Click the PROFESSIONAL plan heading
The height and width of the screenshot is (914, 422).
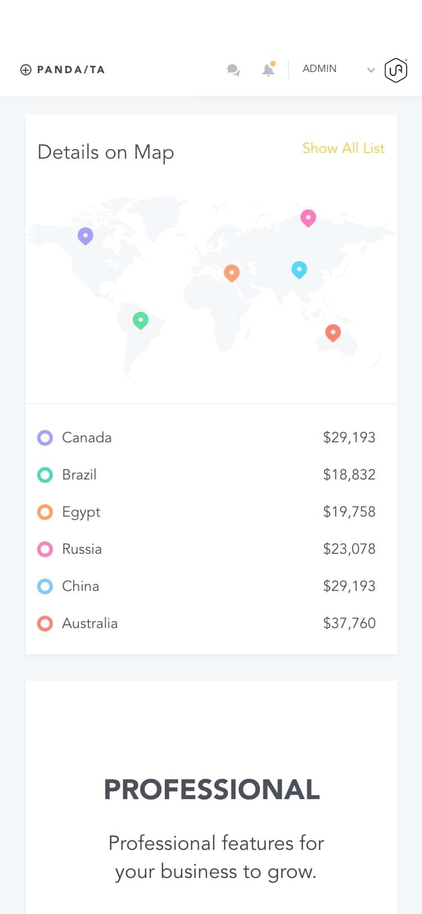tap(212, 789)
